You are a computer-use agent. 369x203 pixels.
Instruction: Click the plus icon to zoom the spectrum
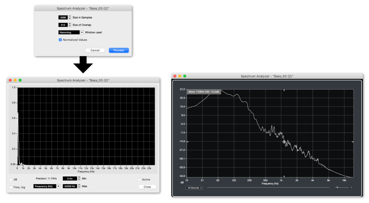pyautogui.click(x=351, y=187)
